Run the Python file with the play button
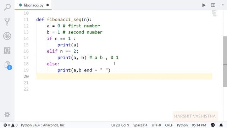Image resolution: width=227 pixels, height=128 pixels. point(204,5)
